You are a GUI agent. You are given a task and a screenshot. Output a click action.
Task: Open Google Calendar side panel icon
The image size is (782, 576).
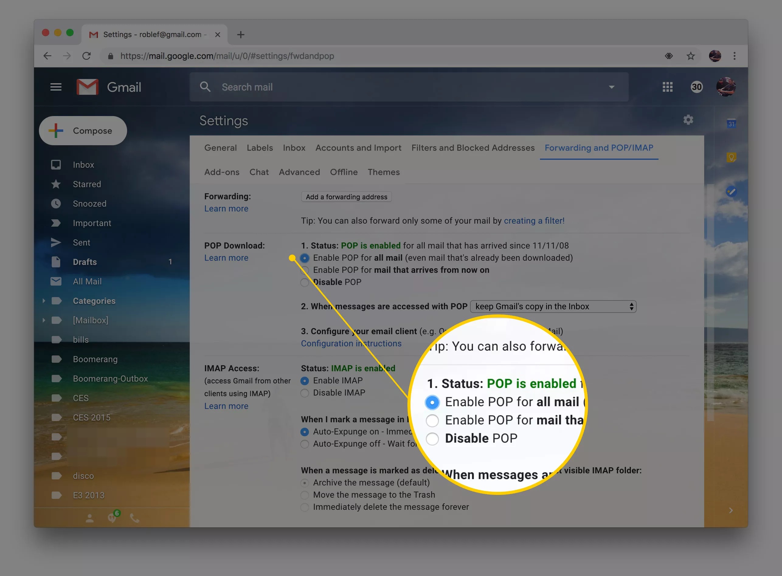[732, 123]
